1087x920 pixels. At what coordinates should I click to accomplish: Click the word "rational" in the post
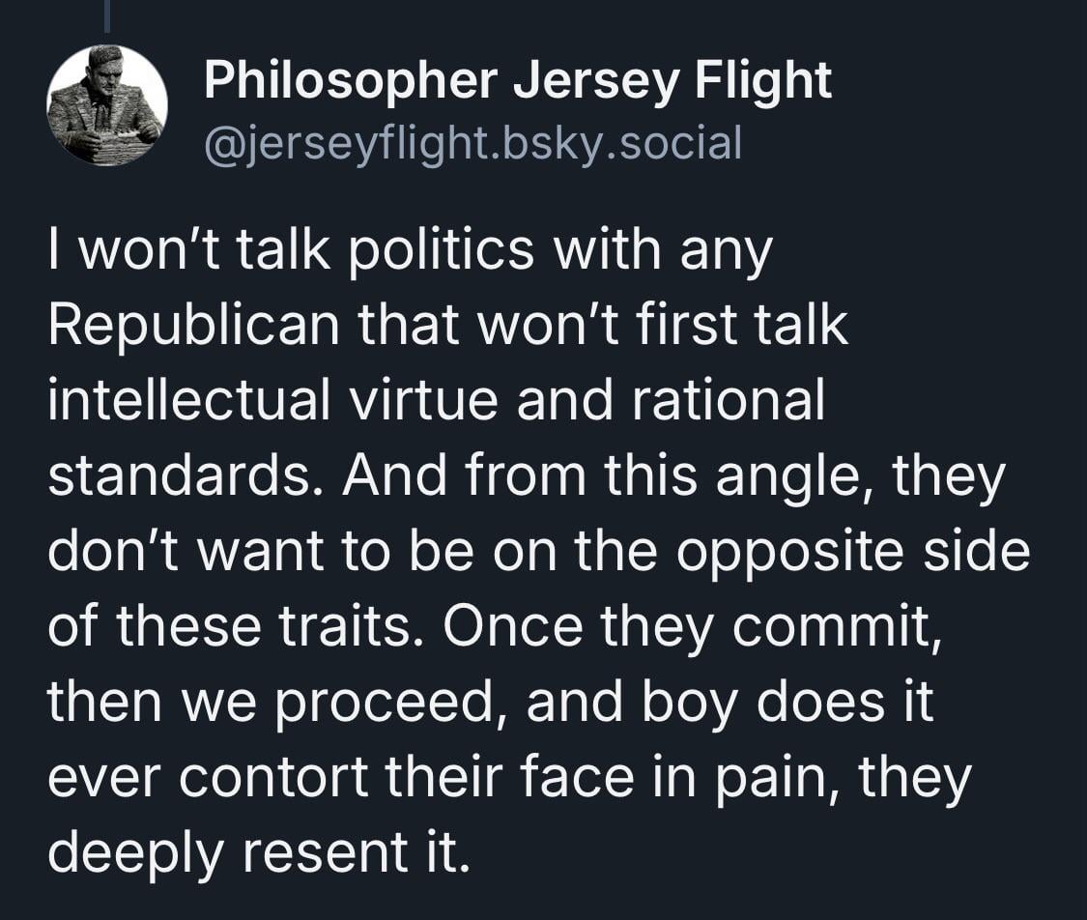(x=729, y=402)
